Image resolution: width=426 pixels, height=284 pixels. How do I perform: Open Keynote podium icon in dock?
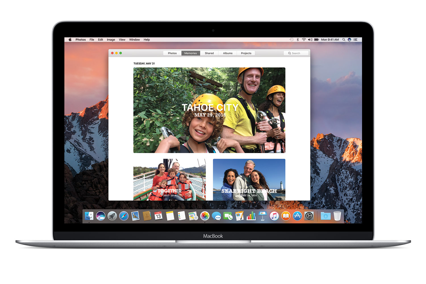(x=263, y=216)
